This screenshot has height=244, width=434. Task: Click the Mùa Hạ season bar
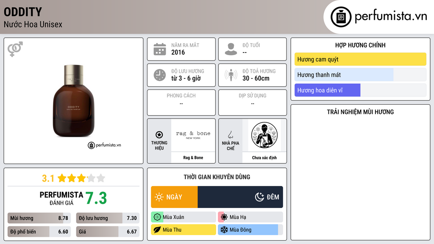point(250,217)
